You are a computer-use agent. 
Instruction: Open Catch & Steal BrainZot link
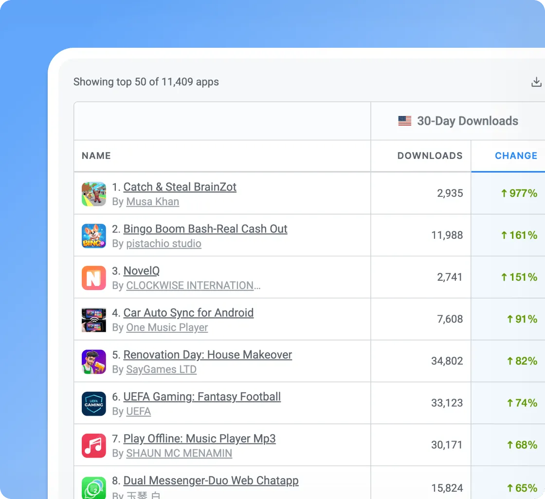(x=180, y=187)
